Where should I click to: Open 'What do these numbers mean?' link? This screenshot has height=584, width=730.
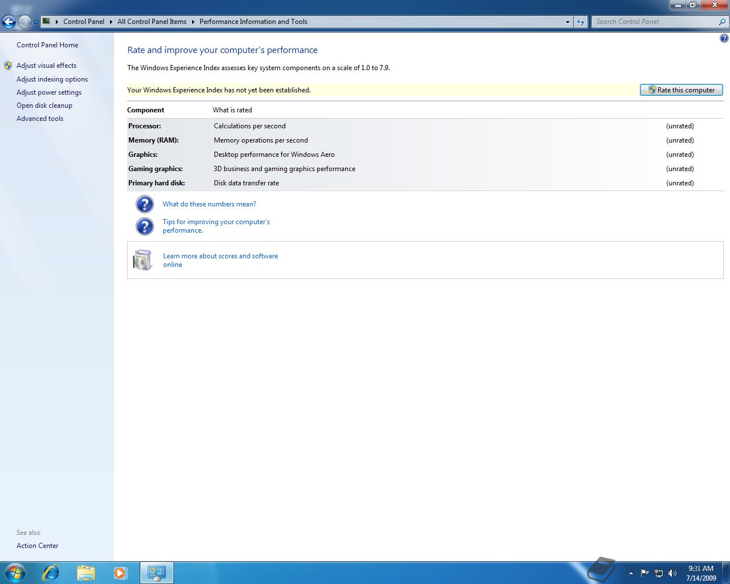click(x=209, y=204)
